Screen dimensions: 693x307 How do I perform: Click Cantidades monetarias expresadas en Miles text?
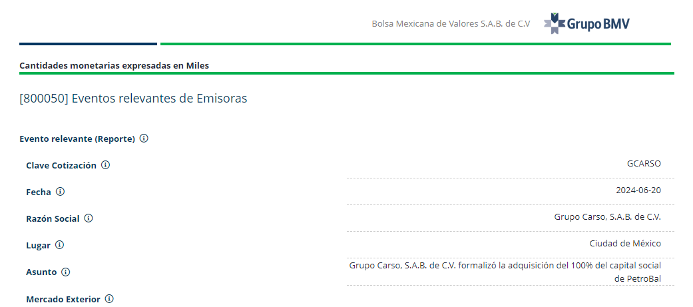pyautogui.click(x=114, y=65)
